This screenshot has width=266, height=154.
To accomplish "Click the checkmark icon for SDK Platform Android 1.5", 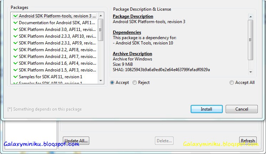I will pyautogui.click(x=15, y=70).
